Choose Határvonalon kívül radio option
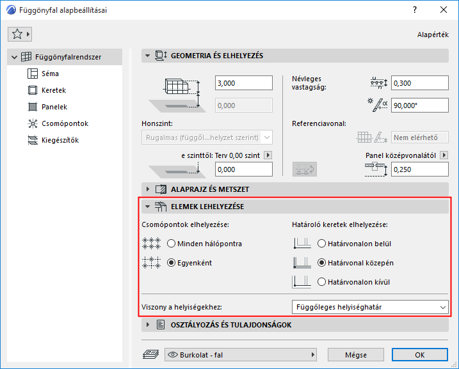 pyautogui.click(x=321, y=282)
